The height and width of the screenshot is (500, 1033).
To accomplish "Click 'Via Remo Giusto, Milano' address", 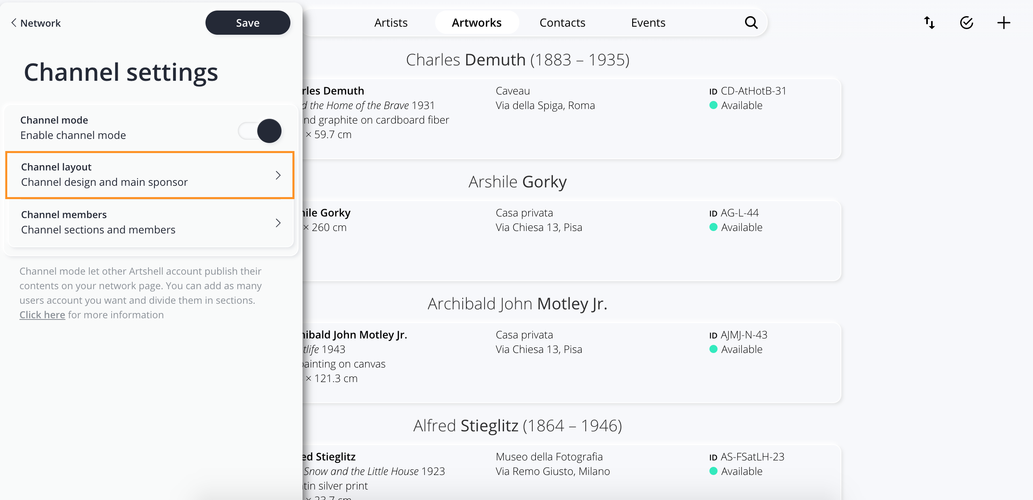I will [x=552, y=471].
